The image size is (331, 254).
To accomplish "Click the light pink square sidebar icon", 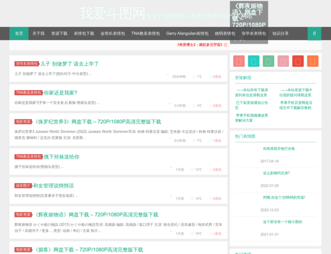I will pyautogui.click(x=283, y=62).
